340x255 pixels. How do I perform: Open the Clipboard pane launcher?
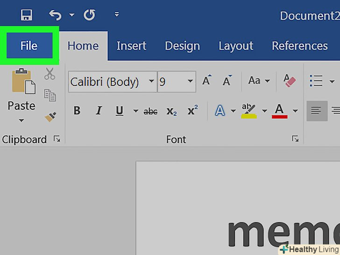[x=57, y=139]
